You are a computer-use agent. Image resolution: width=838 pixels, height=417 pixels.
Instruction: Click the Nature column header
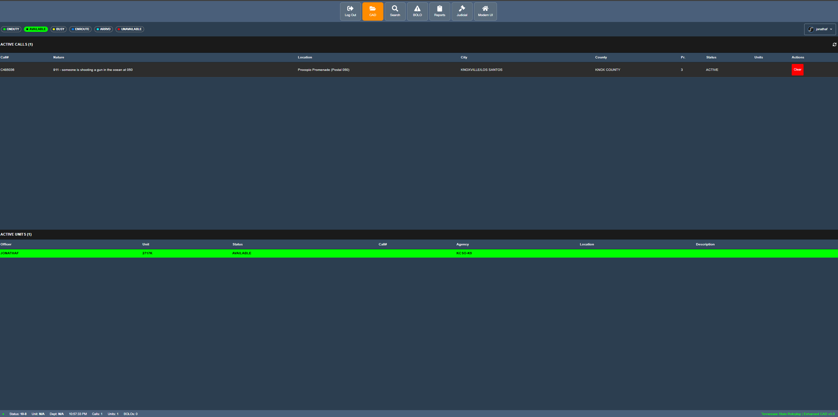(x=59, y=57)
